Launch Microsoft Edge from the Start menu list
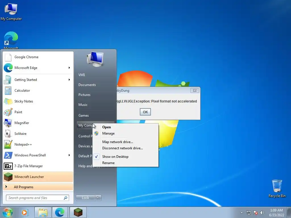 tap(38, 68)
